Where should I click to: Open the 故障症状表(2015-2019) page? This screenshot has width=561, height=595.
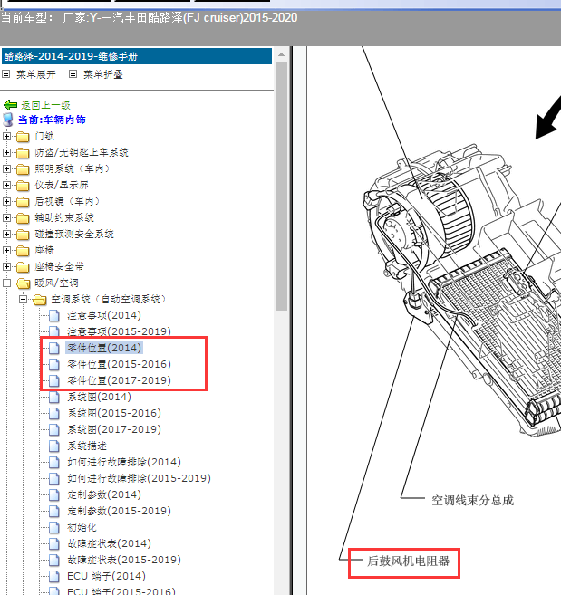(x=124, y=560)
